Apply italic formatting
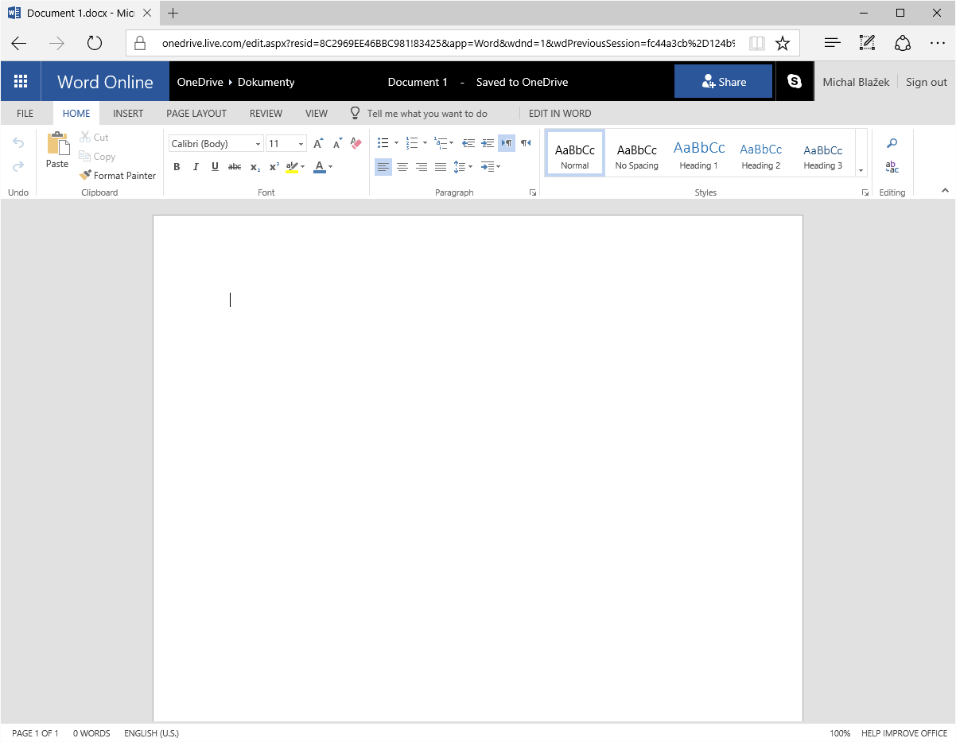Viewport: 956px width, 742px height. tap(195, 167)
